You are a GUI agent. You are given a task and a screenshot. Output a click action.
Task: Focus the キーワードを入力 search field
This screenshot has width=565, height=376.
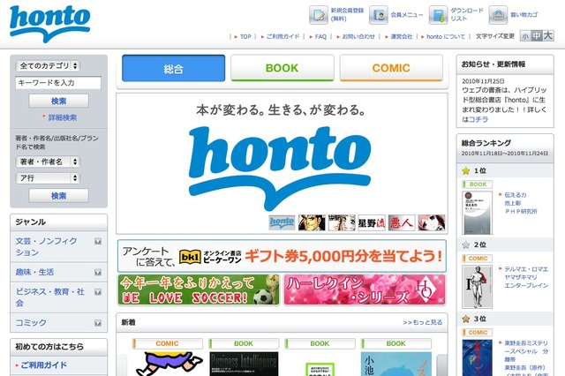[x=58, y=83]
